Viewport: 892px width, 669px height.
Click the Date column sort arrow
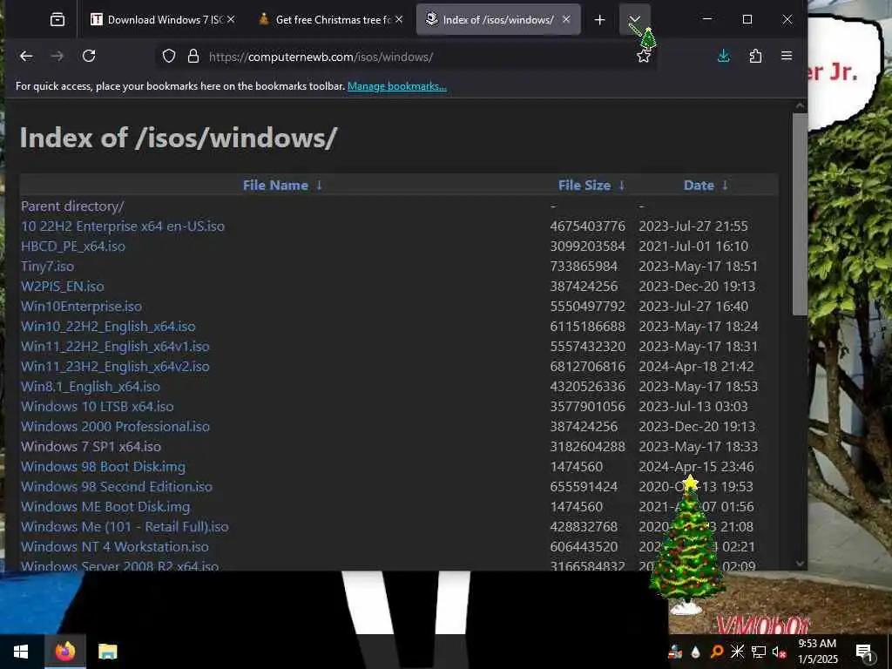[x=725, y=185]
